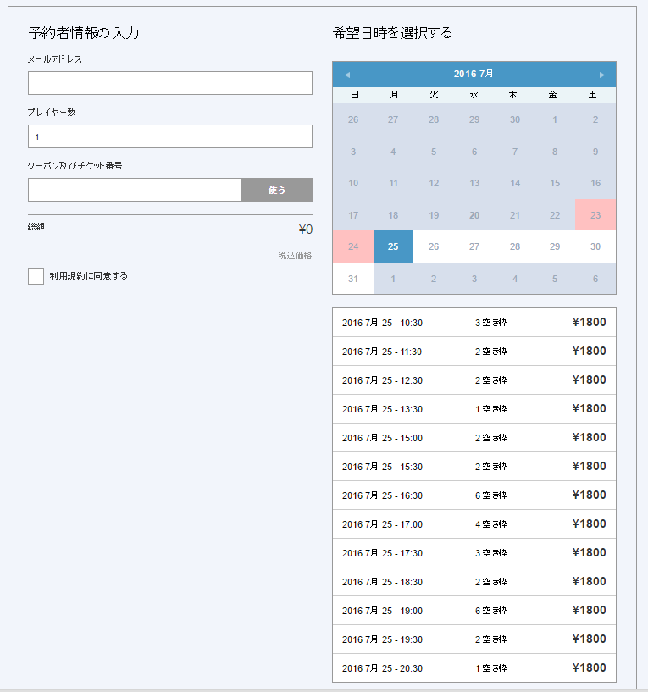Select July 30 on the calendar
This screenshot has width=648, height=692.
click(x=595, y=246)
